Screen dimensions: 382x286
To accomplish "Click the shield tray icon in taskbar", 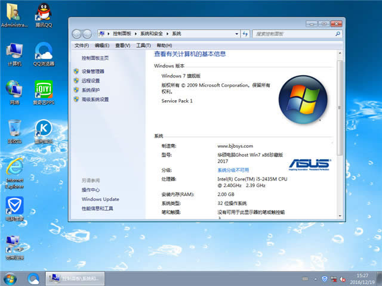I will (x=325, y=279).
